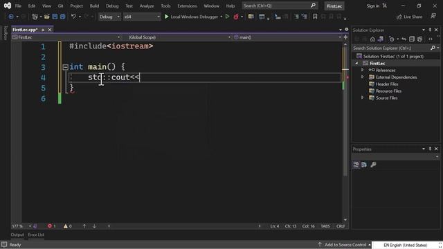This screenshot has height=249, width=443.
Task: Click the split editor plus icon
Action: coord(345,37)
